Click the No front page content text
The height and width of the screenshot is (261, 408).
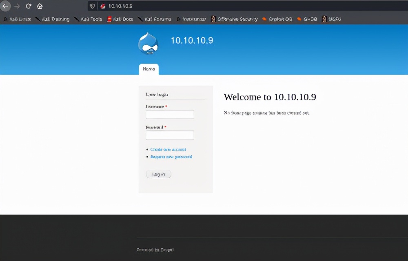click(266, 113)
